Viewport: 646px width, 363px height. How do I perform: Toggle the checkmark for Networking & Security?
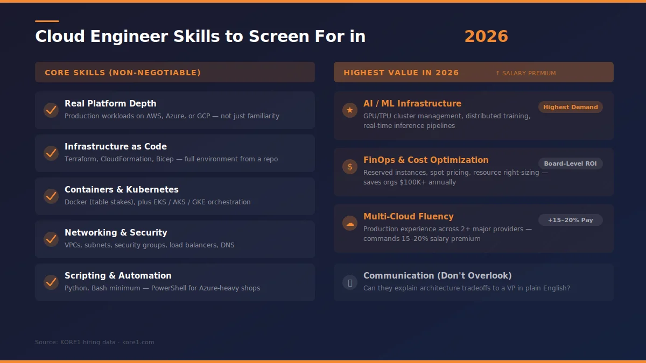[x=51, y=239]
